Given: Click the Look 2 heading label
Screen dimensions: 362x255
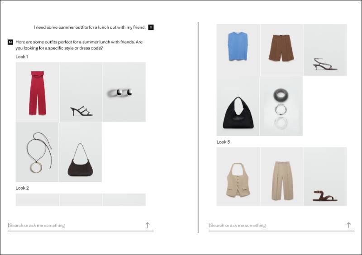Looking at the screenshot, I should 22,188.
